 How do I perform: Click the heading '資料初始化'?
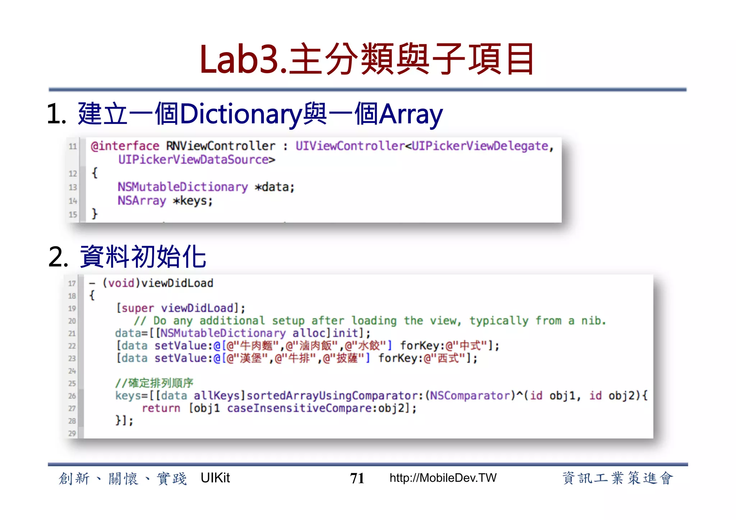(x=143, y=257)
